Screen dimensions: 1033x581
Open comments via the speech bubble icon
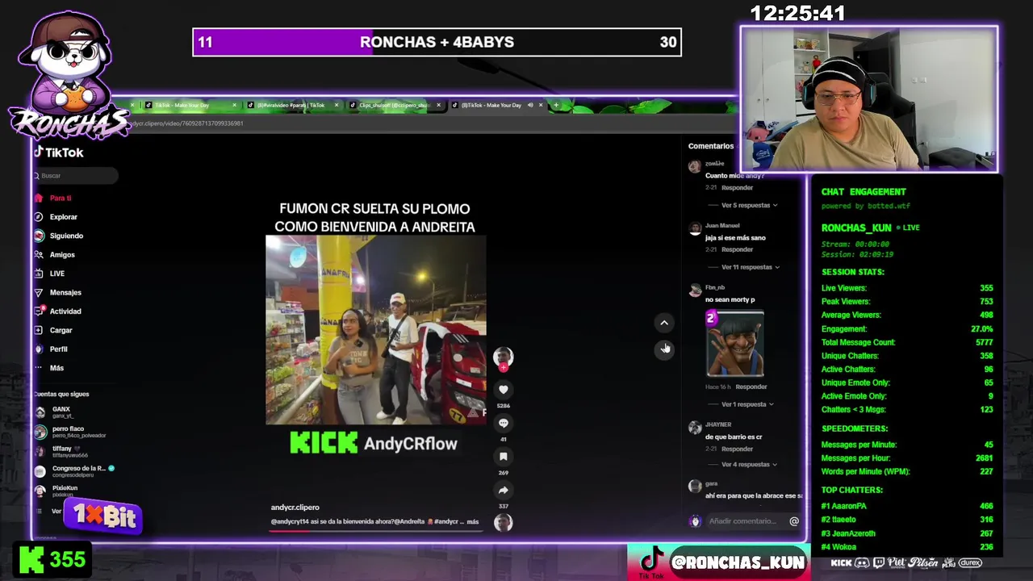(503, 424)
